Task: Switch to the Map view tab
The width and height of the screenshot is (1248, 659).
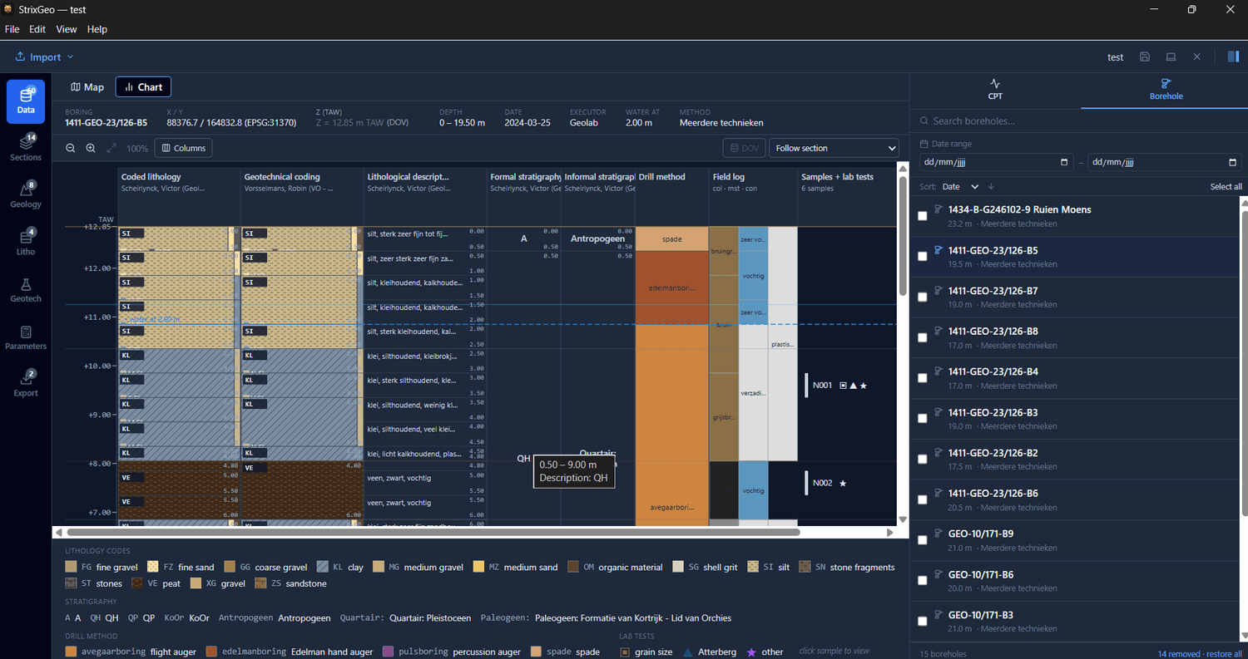Action: click(87, 87)
